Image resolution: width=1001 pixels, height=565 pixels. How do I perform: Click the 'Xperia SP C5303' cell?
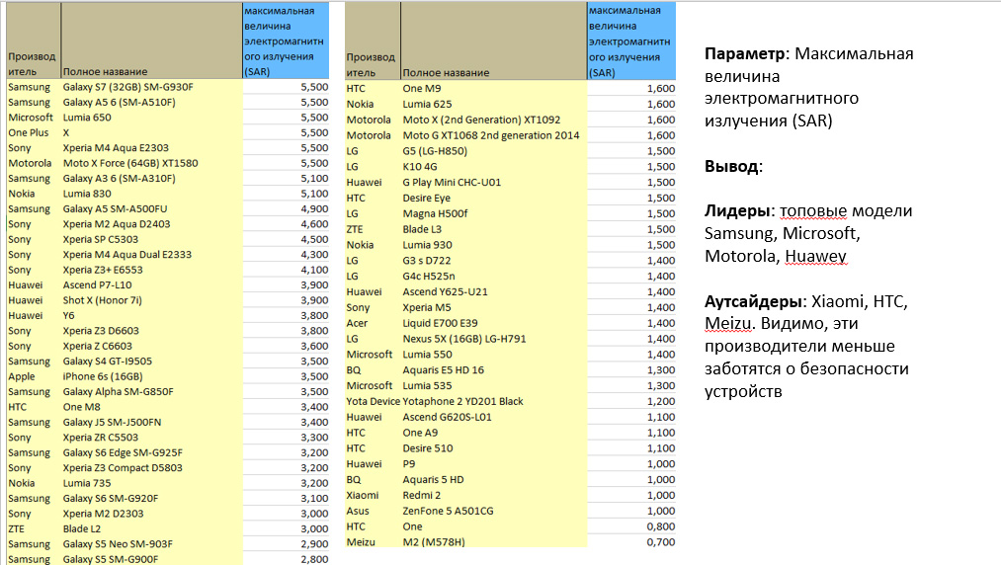coord(152,239)
